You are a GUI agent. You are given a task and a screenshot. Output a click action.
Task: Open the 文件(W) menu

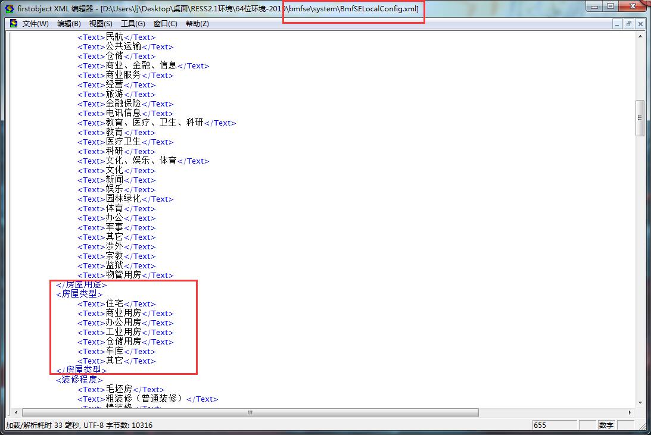[35, 24]
